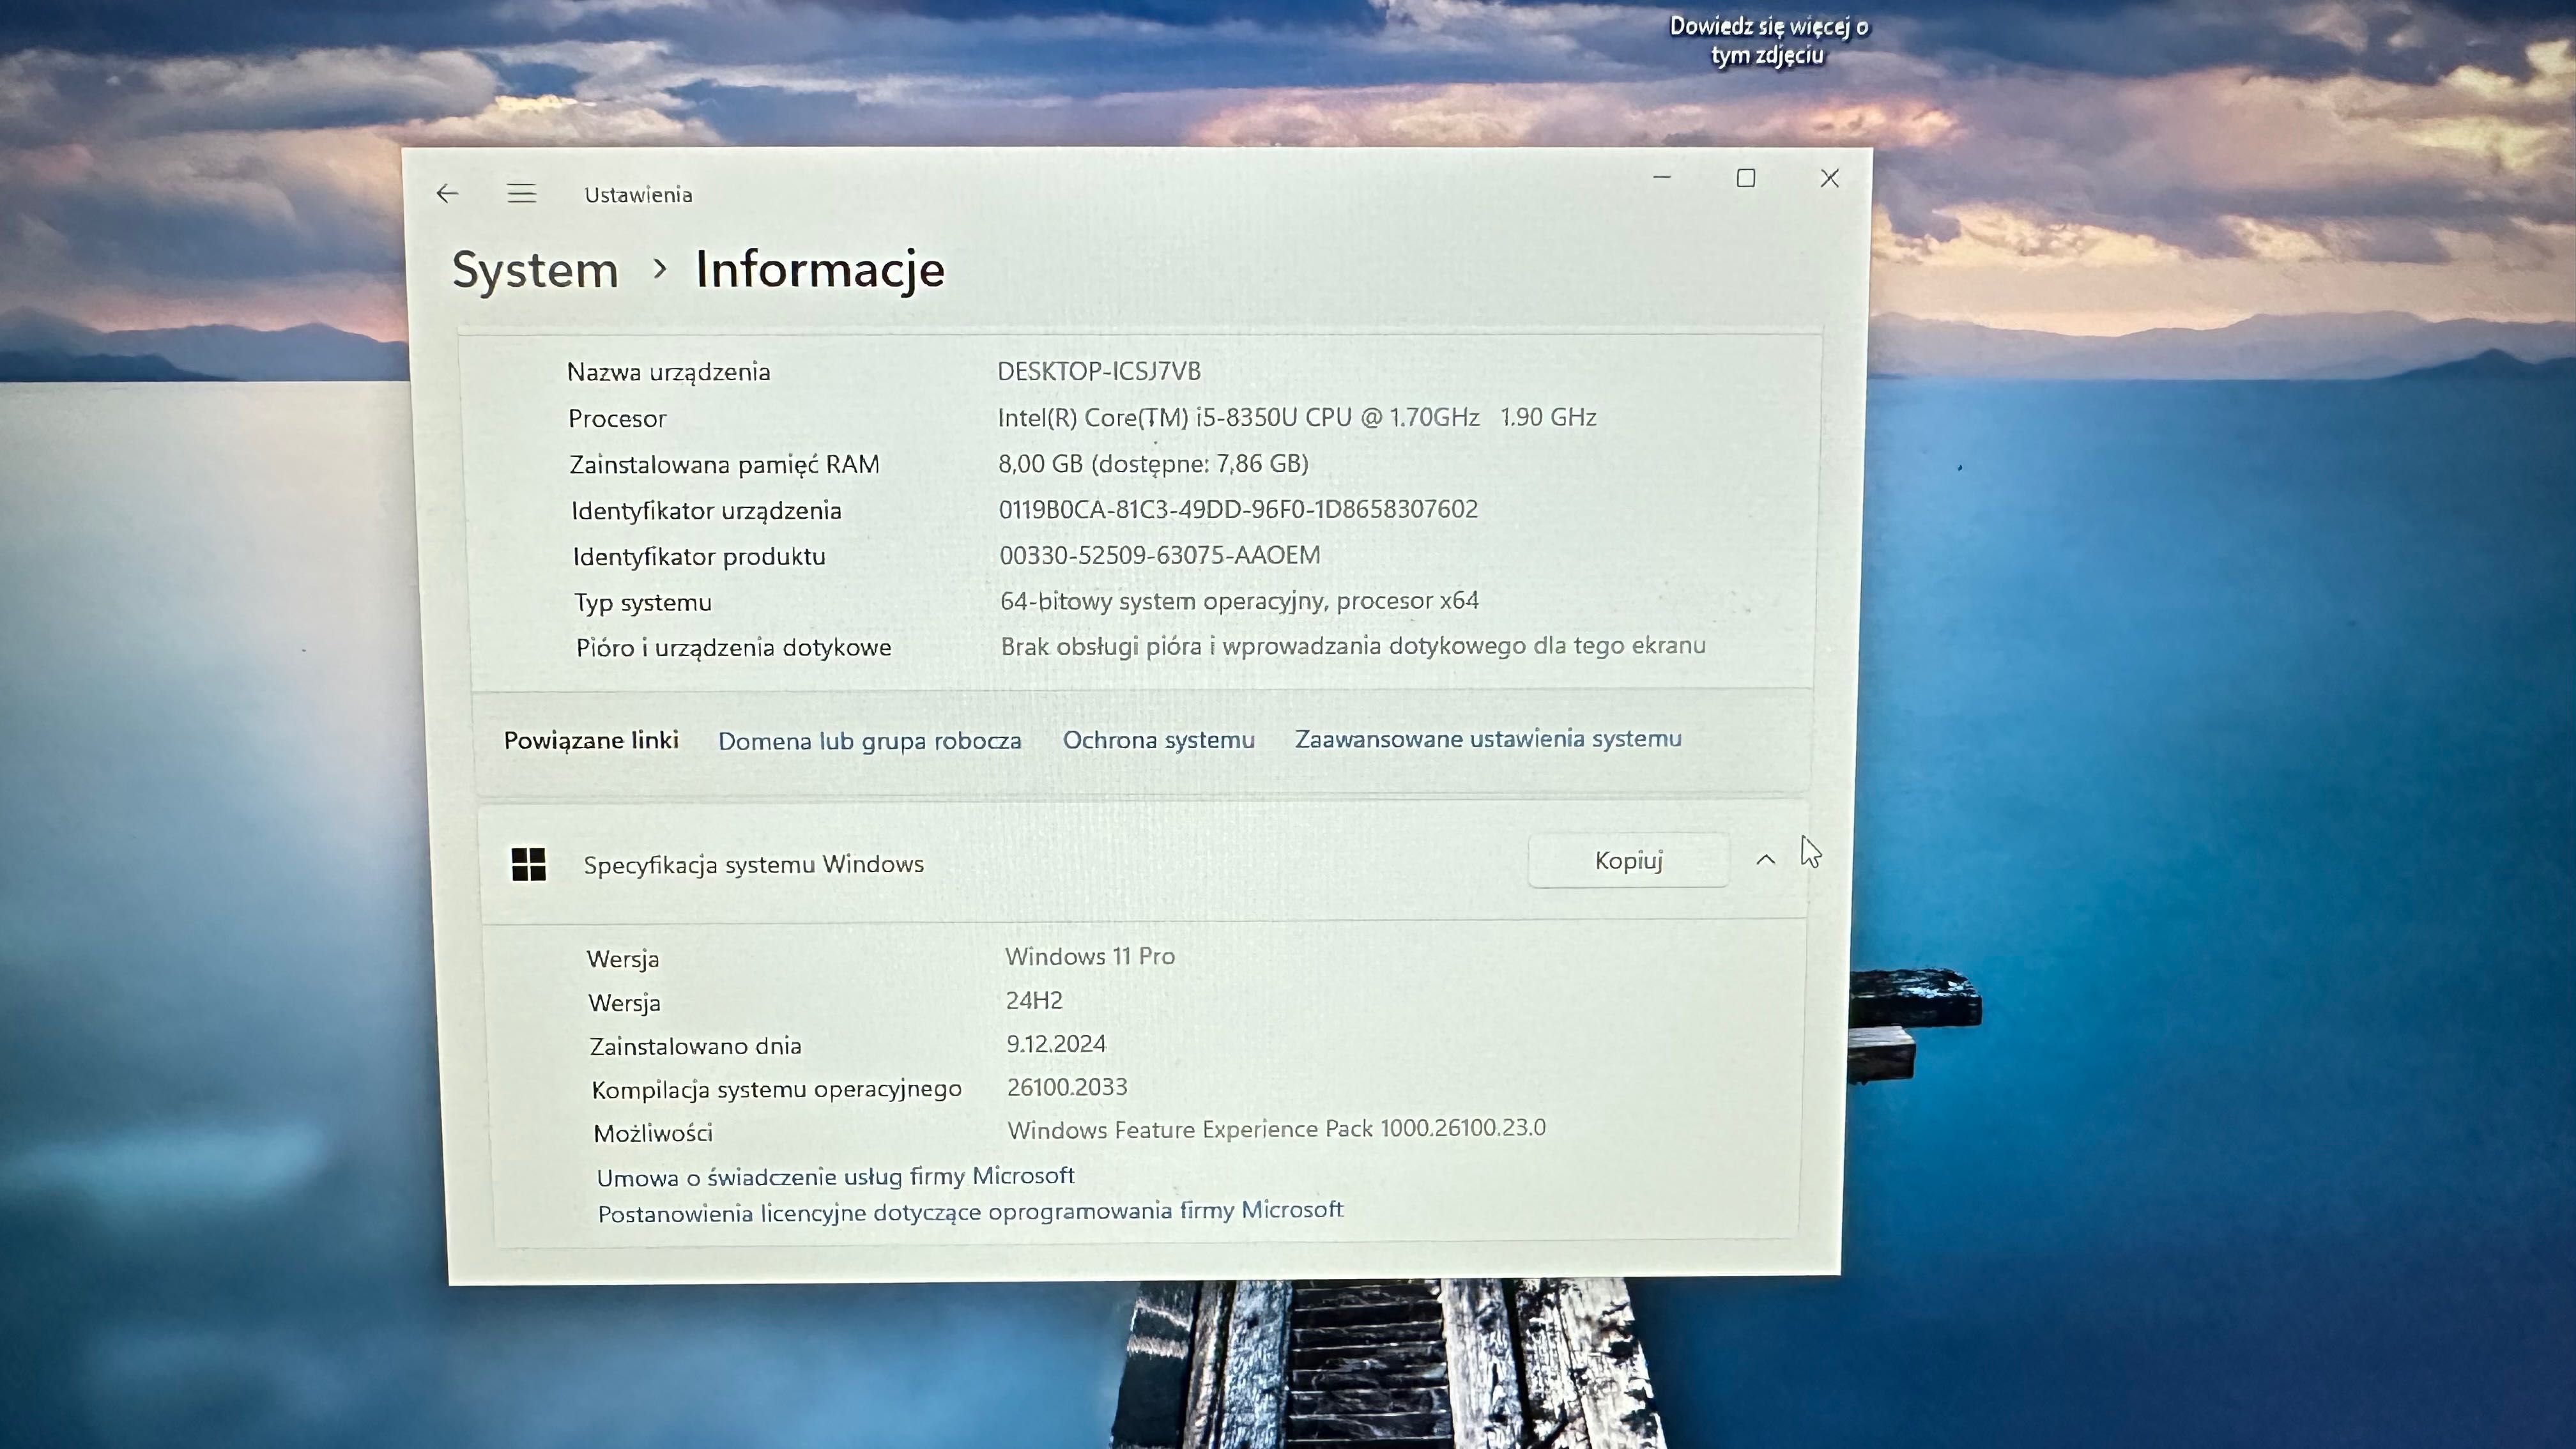2576x1449 pixels.
Task: Open Ochrona systemu link
Action: 1158,740
